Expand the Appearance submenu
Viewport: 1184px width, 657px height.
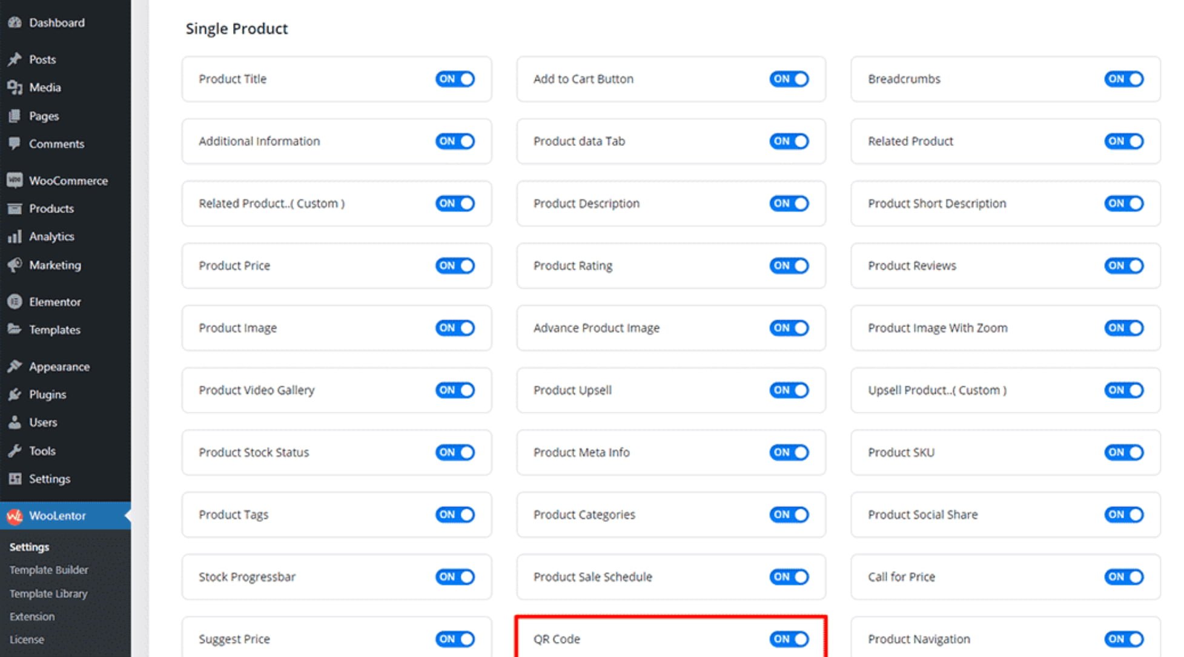pyautogui.click(x=59, y=366)
